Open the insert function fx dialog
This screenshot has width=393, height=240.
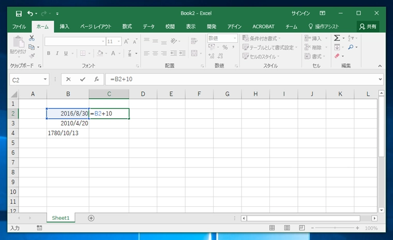tap(97, 79)
